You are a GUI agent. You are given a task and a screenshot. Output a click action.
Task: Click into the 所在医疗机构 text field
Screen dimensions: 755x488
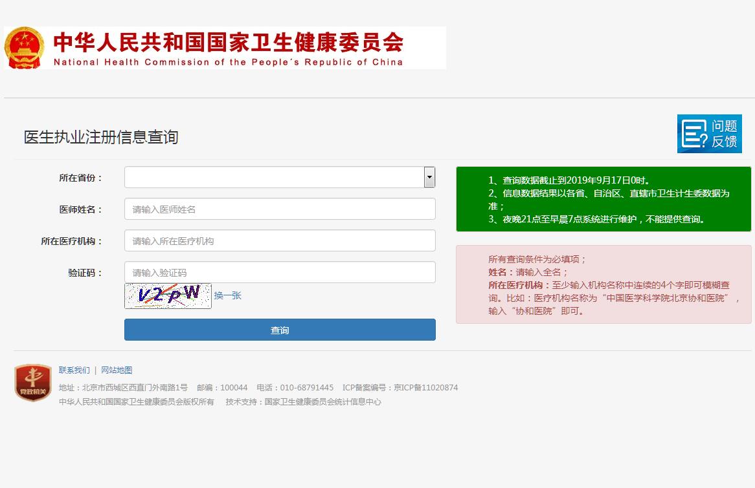280,240
